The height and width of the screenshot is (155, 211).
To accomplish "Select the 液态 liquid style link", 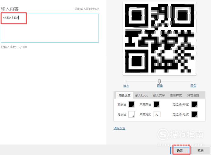I will click(x=126, y=86).
